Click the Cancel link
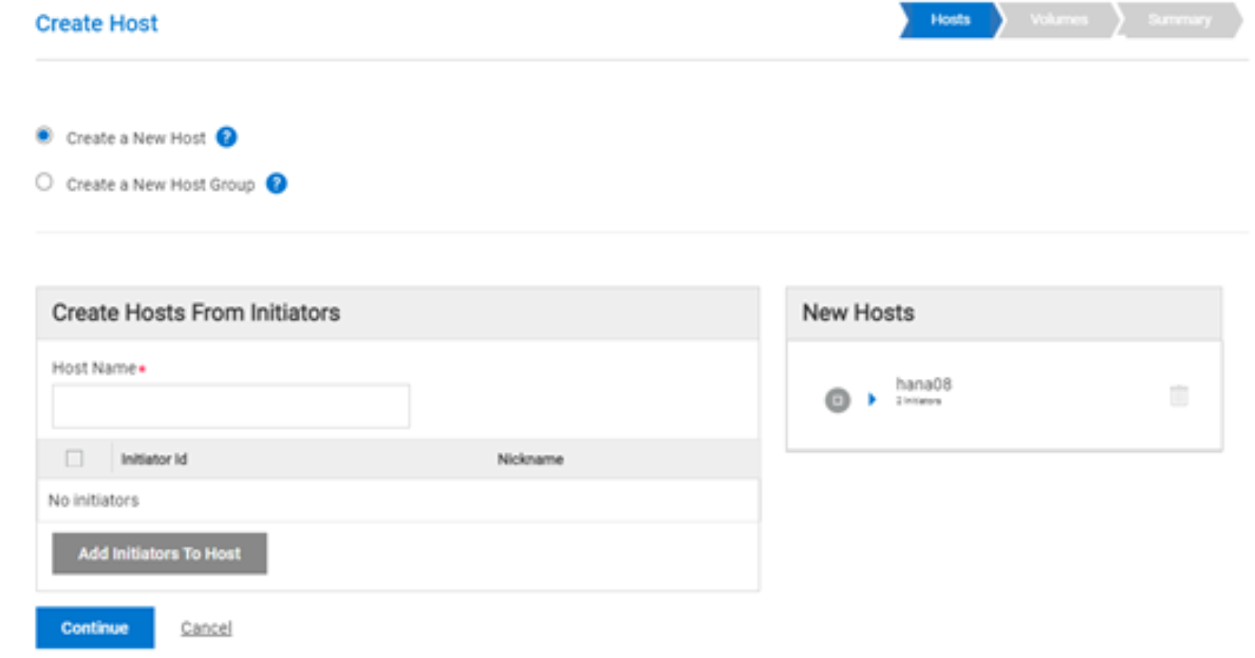This screenshot has width=1255, height=658. click(x=206, y=628)
